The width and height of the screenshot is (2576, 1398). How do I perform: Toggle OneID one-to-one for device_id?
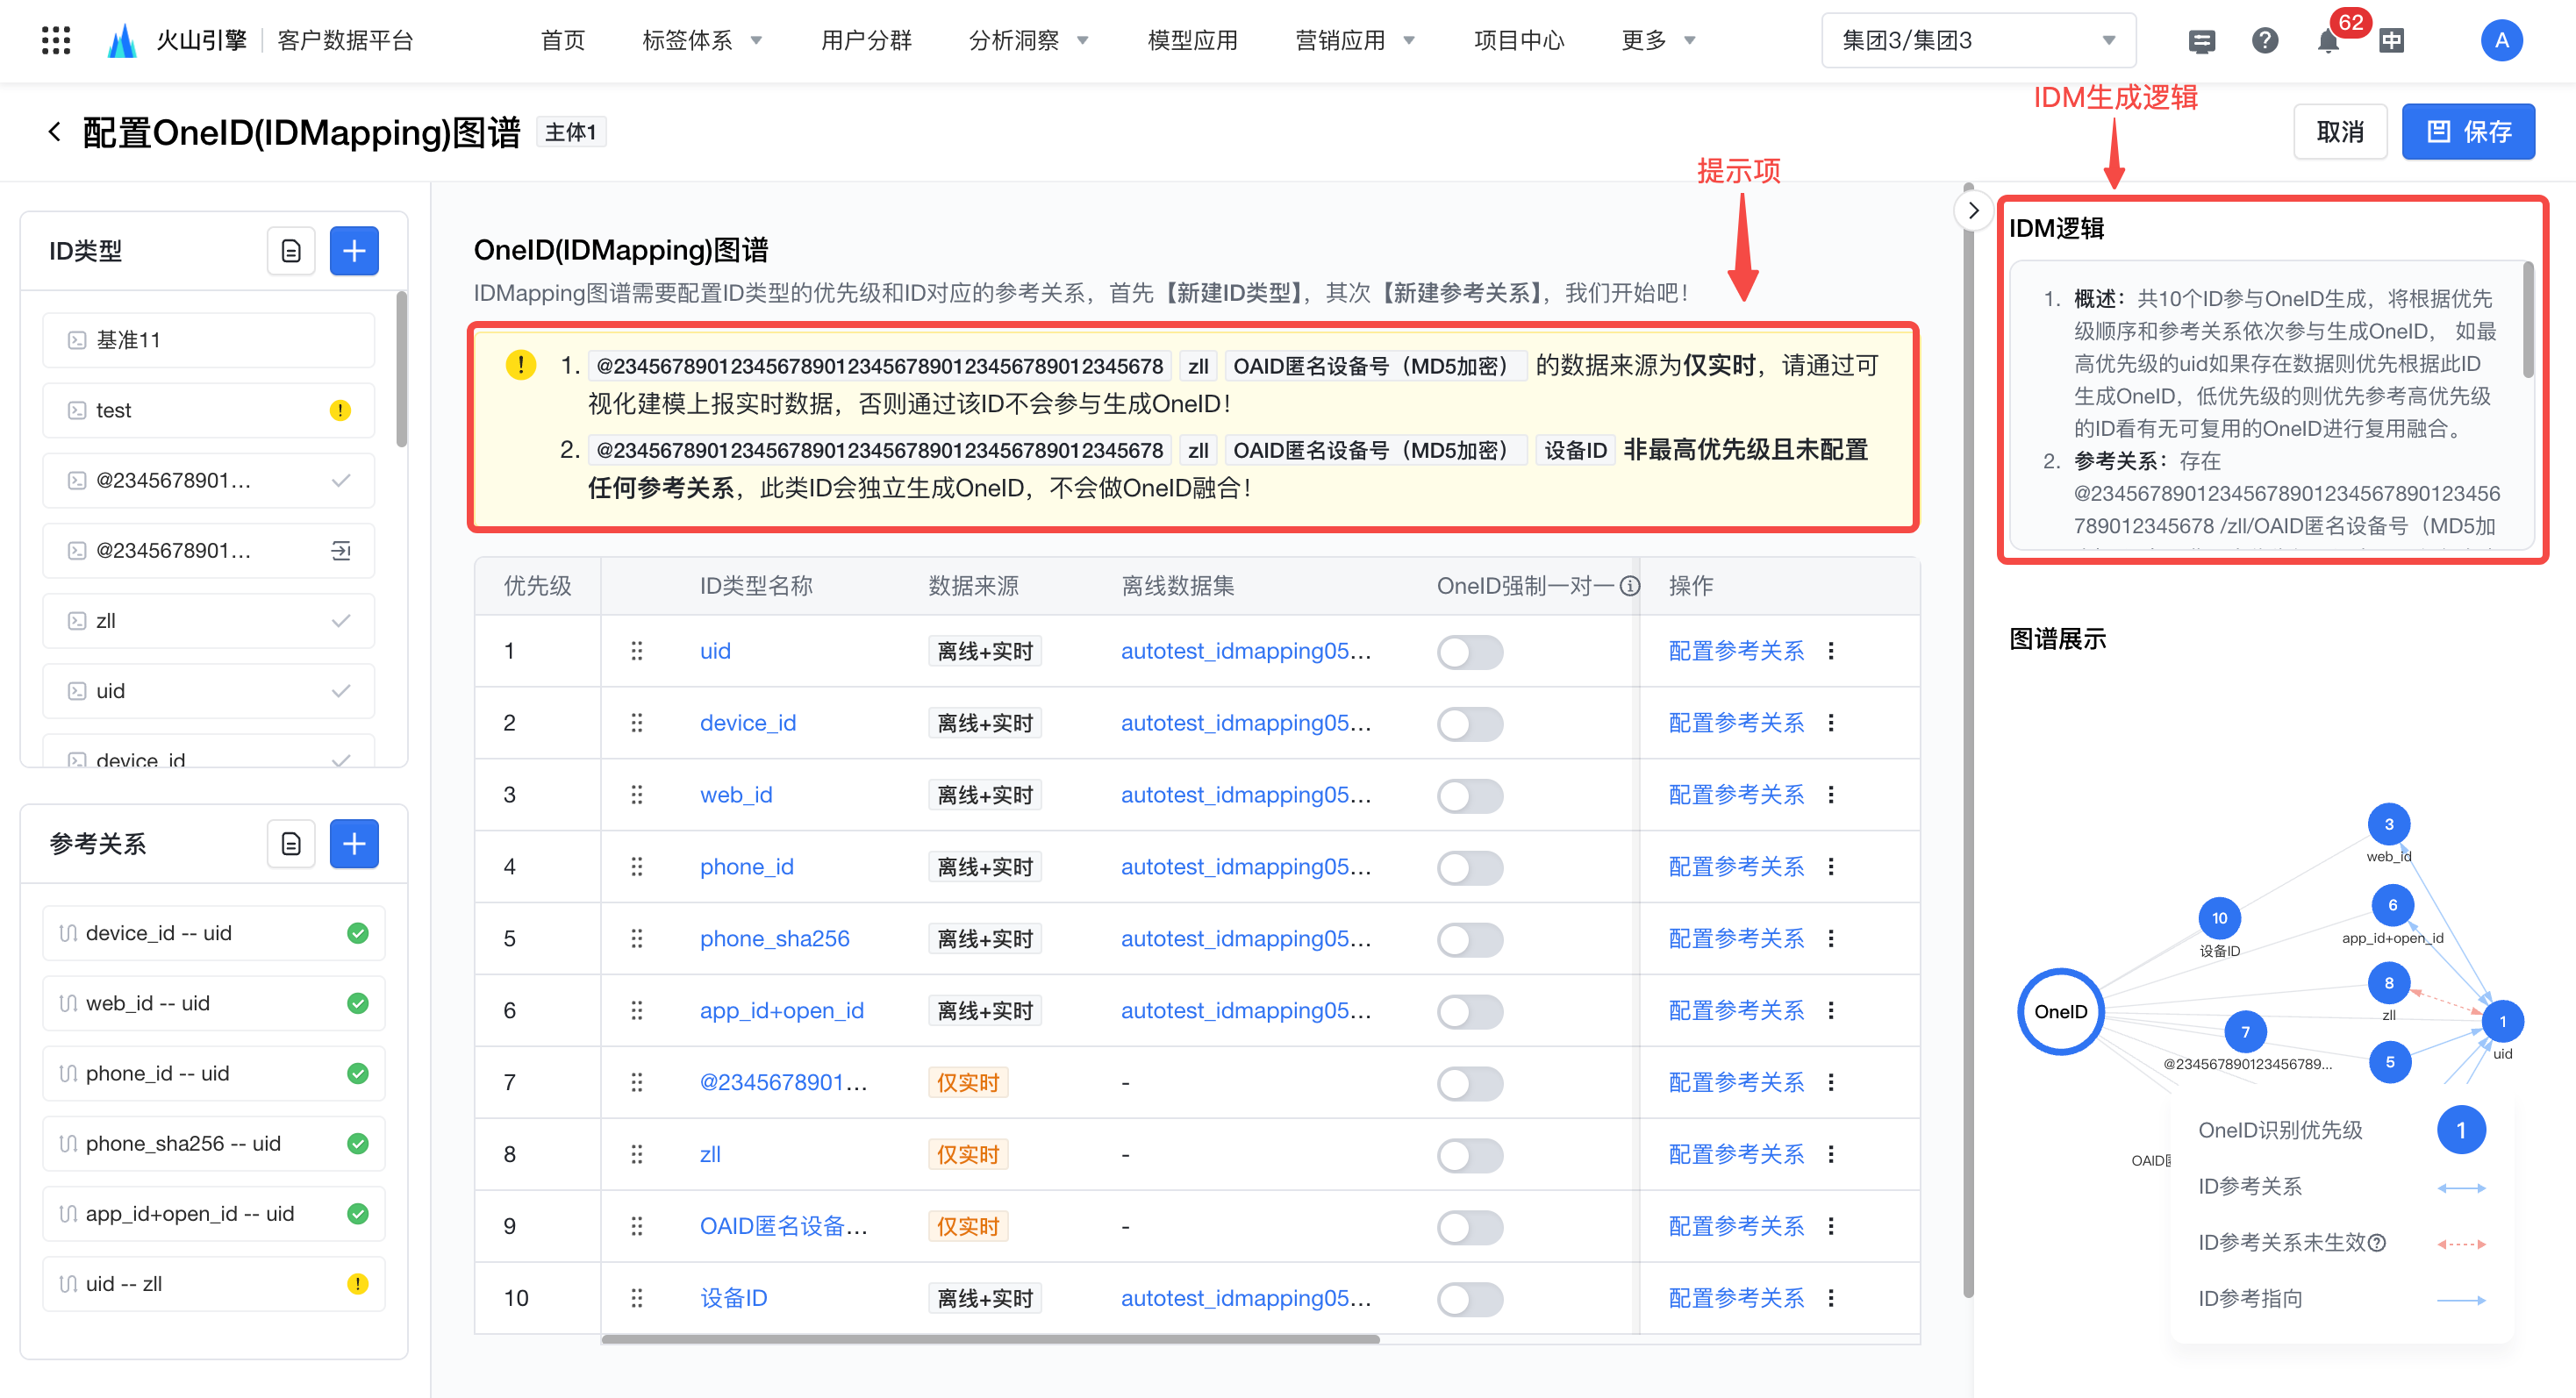click(x=1470, y=724)
